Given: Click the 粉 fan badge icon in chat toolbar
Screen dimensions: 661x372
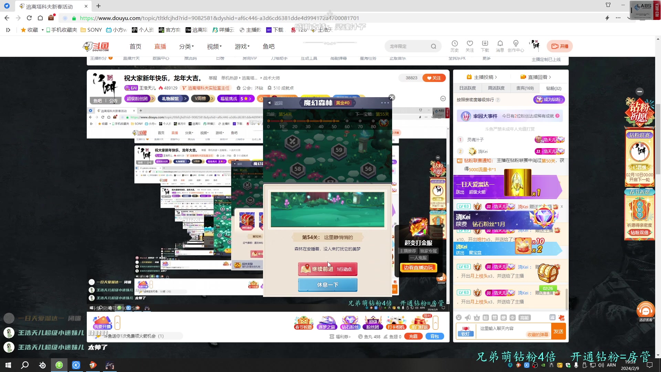Looking at the screenshot, I should click(485, 318).
